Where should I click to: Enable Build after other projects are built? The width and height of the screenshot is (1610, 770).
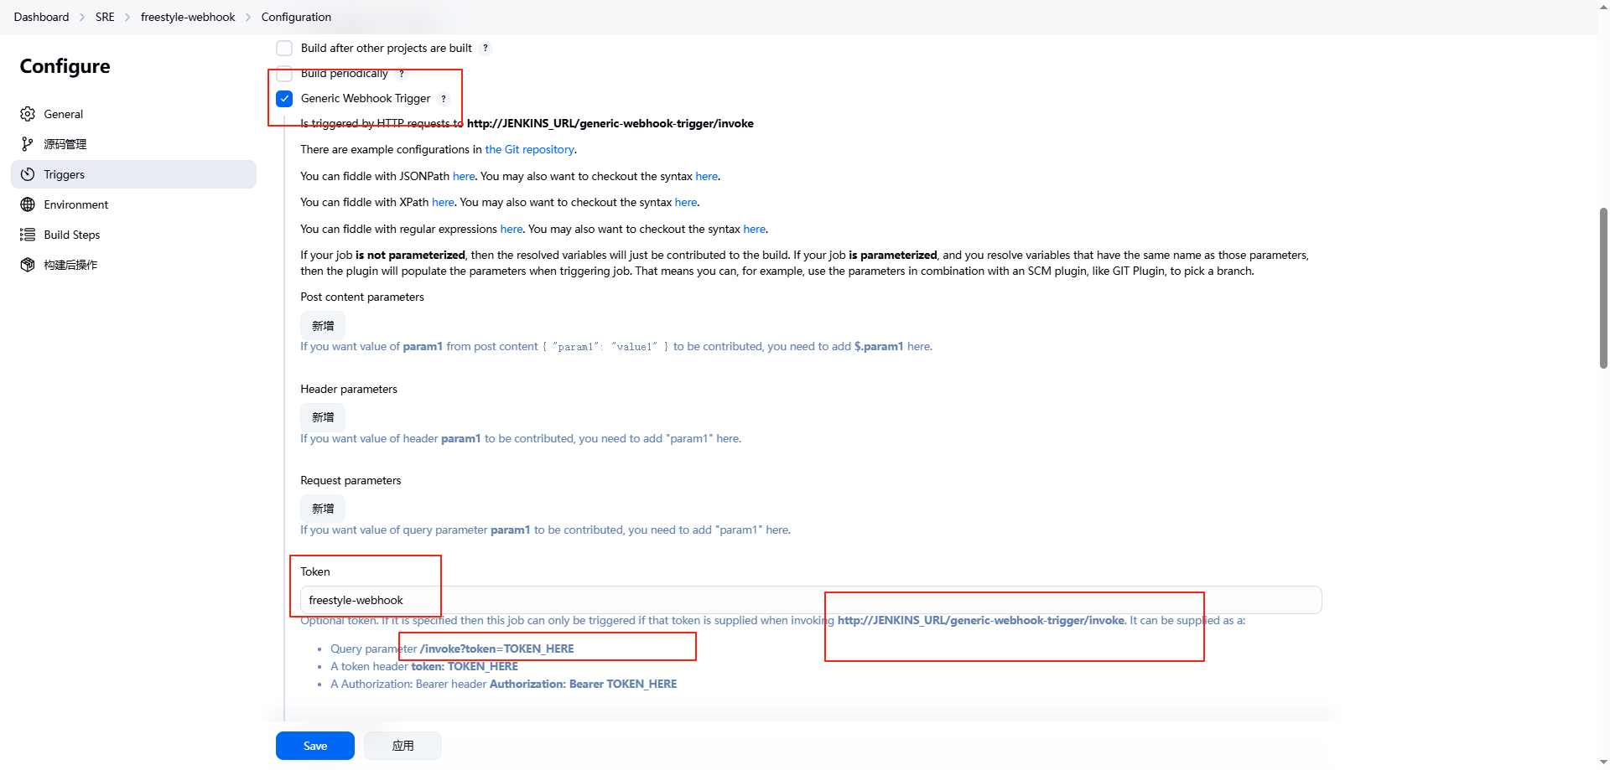(285, 49)
